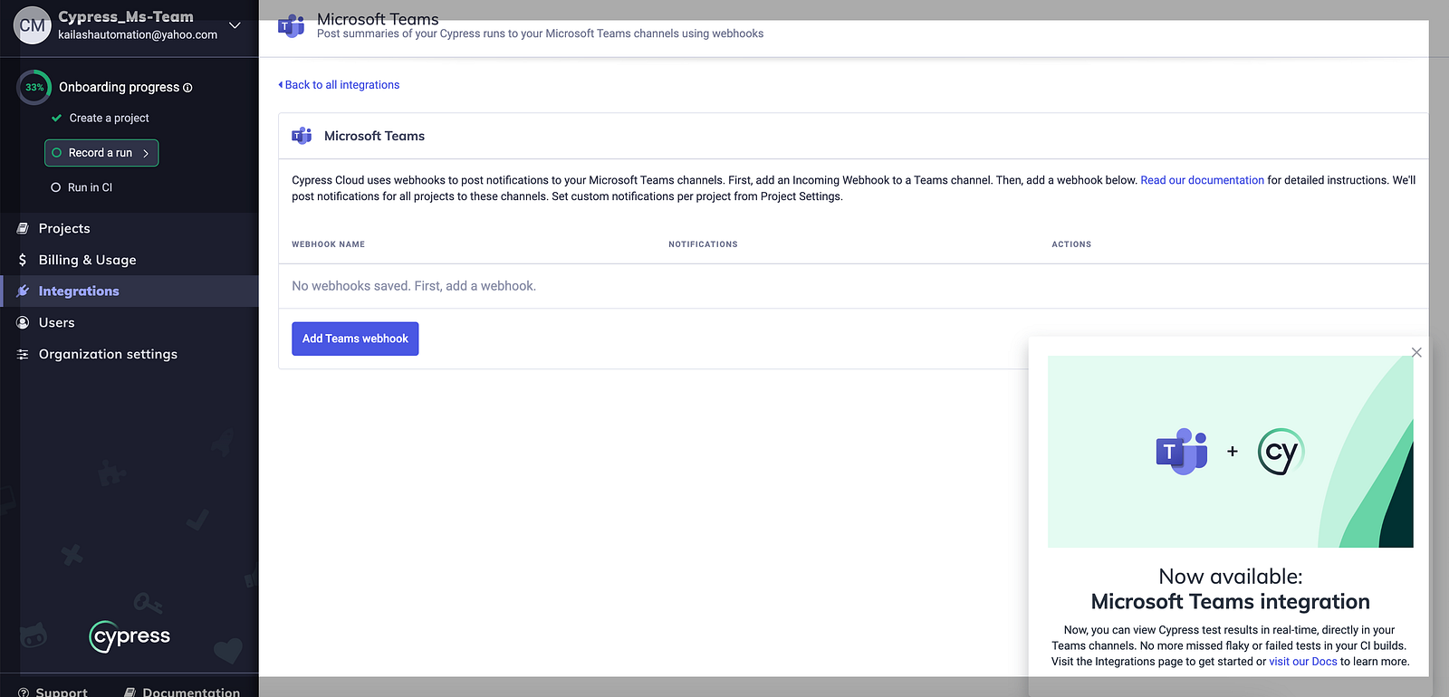Viewport: 1449px width, 697px height.
Task: Navigate to Users
Action: coord(130,322)
